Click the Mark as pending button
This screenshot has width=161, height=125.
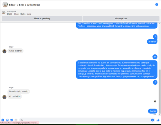tap(42, 18)
